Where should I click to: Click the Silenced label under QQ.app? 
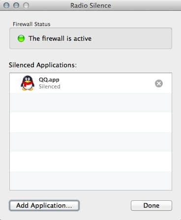[x=50, y=86]
